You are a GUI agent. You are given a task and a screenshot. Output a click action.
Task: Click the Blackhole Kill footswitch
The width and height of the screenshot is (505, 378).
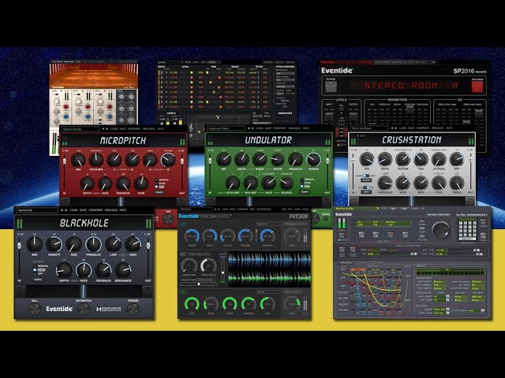35,309
